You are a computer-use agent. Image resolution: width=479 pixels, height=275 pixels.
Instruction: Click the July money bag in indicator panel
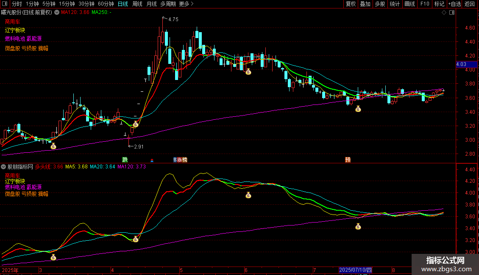click(358, 226)
